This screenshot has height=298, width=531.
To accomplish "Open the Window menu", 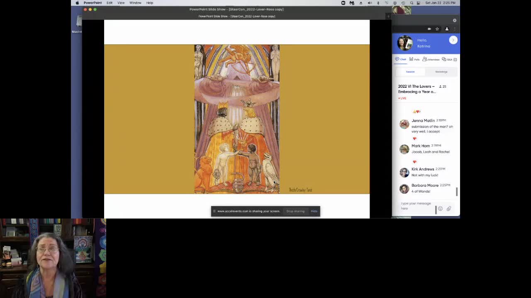I will tap(135, 3).
